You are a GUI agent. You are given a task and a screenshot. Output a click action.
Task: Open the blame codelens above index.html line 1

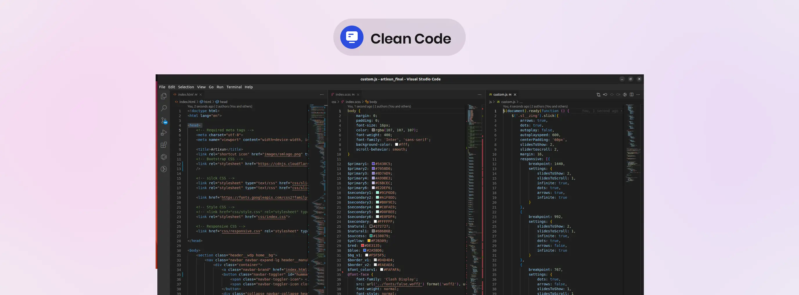point(219,106)
